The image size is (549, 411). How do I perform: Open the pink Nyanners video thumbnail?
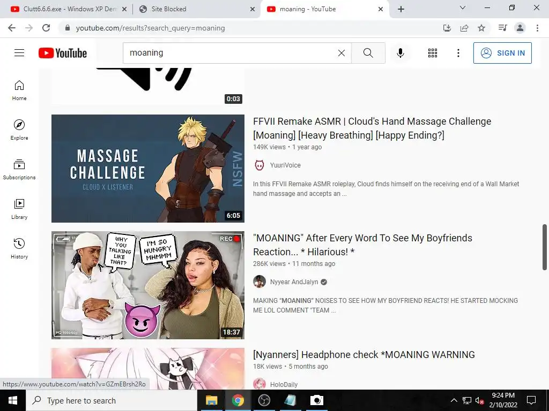pos(148,369)
